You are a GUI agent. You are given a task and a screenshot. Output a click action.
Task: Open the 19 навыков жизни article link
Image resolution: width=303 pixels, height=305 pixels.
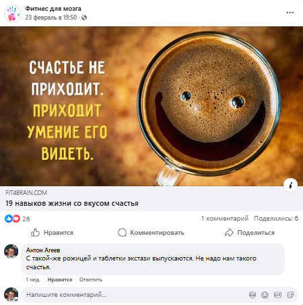(72, 203)
